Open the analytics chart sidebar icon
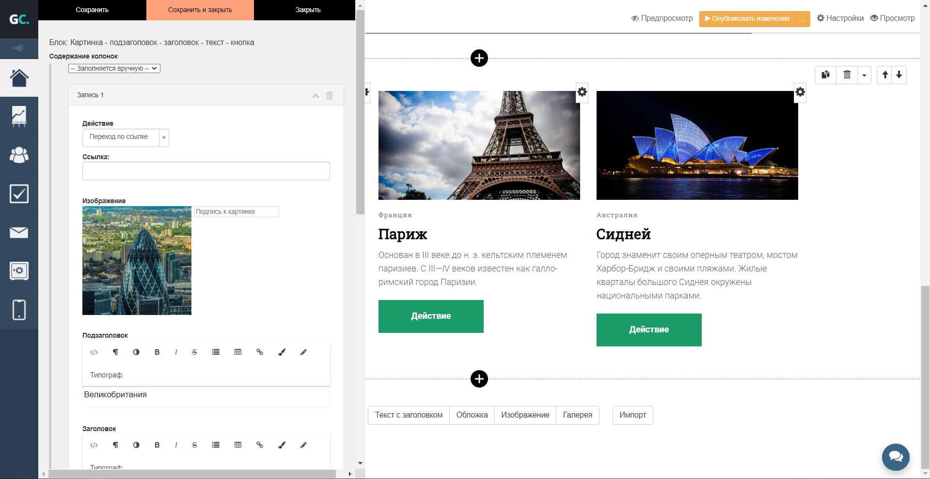The width and height of the screenshot is (930, 479). click(x=19, y=116)
